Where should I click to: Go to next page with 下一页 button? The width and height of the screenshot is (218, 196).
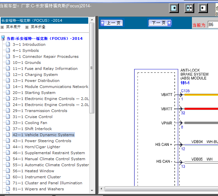click(x=160, y=23)
